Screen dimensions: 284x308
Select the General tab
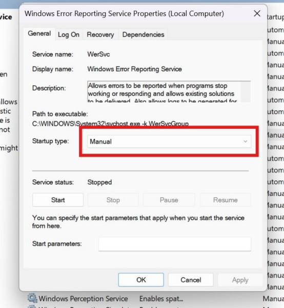click(x=39, y=33)
